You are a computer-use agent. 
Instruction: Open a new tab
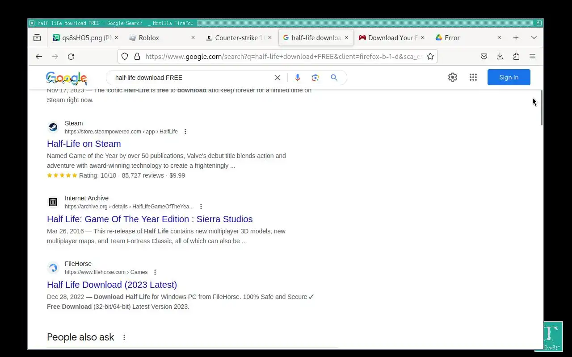pos(516,38)
